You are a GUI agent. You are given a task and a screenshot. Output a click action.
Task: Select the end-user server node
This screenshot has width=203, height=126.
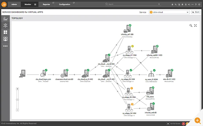pyautogui.click(x=22, y=74)
